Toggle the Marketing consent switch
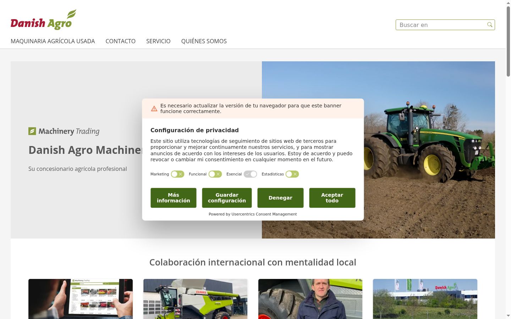The image size is (511, 319). tap(177, 174)
